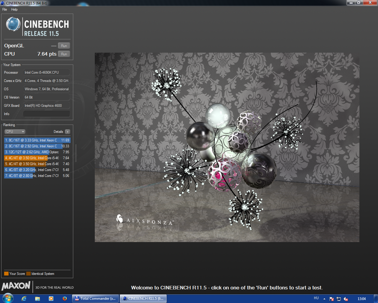Launch Internet Explorer from taskbar

[x=24, y=299]
